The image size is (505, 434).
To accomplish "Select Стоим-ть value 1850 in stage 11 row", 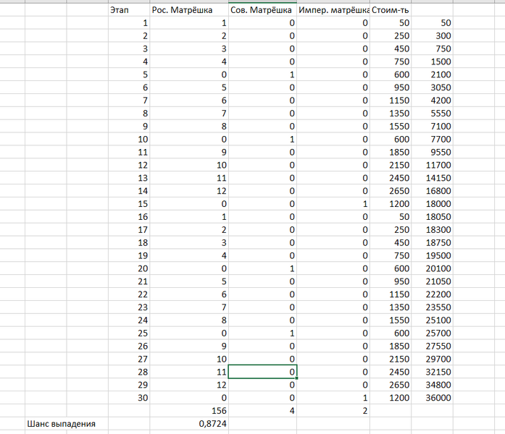I will pyautogui.click(x=391, y=152).
